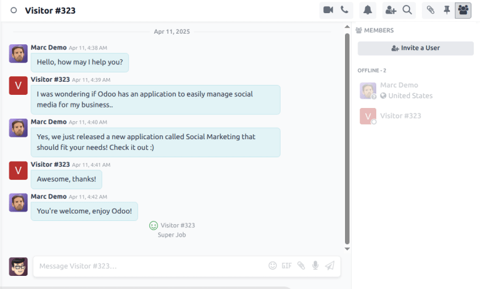Open emoji picker in message composer
480x289 pixels.
click(272, 265)
